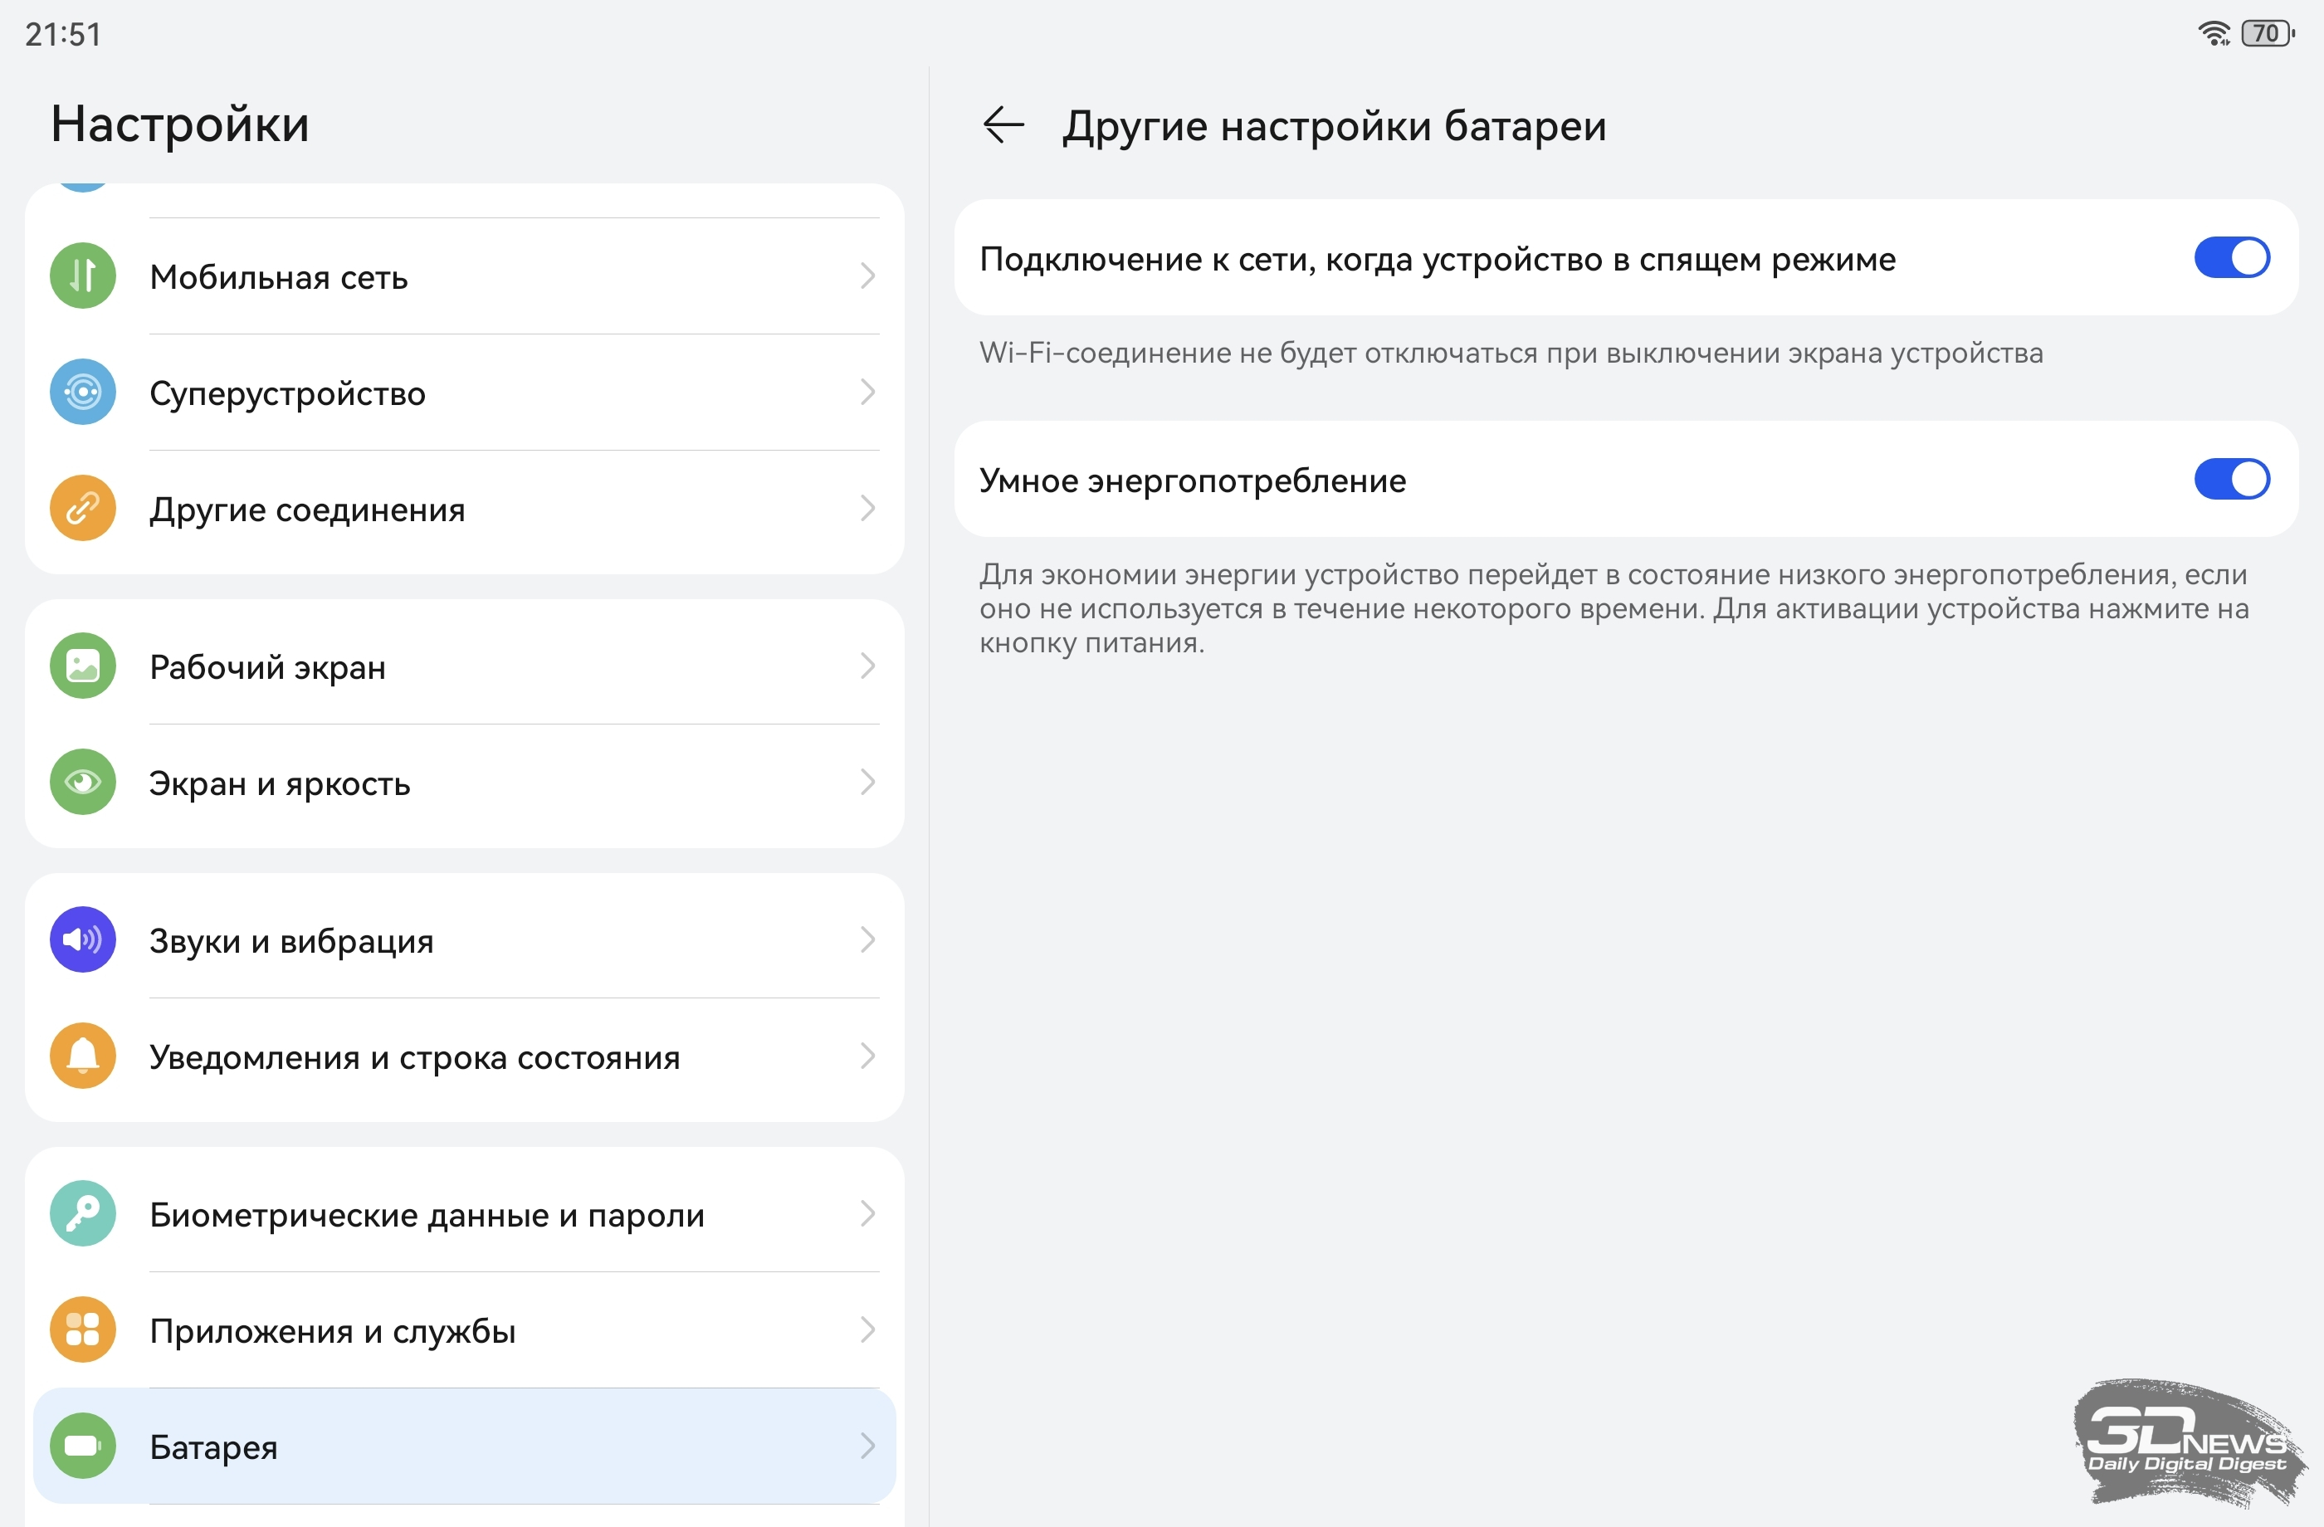Tap the orange link icon for Другие соединения

[x=83, y=509]
